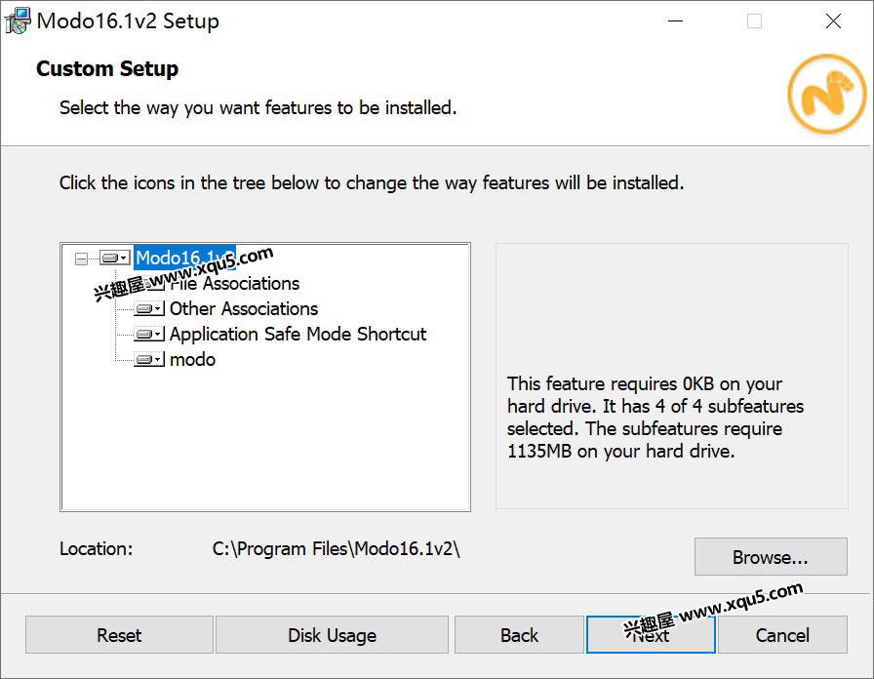The height and width of the screenshot is (679, 874).
Task: Open the modo feature drive icon dropdown
Action: [149, 360]
